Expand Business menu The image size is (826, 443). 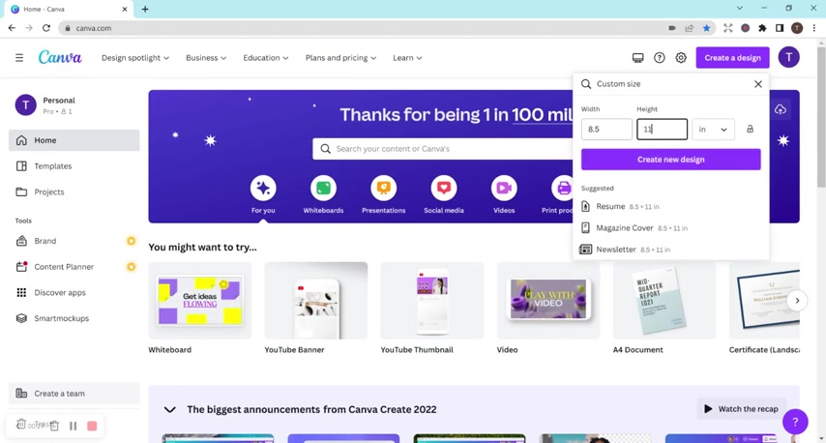point(206,58)
